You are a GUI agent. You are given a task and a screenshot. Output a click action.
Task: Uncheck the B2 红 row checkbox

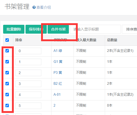[x=7, y=84]
